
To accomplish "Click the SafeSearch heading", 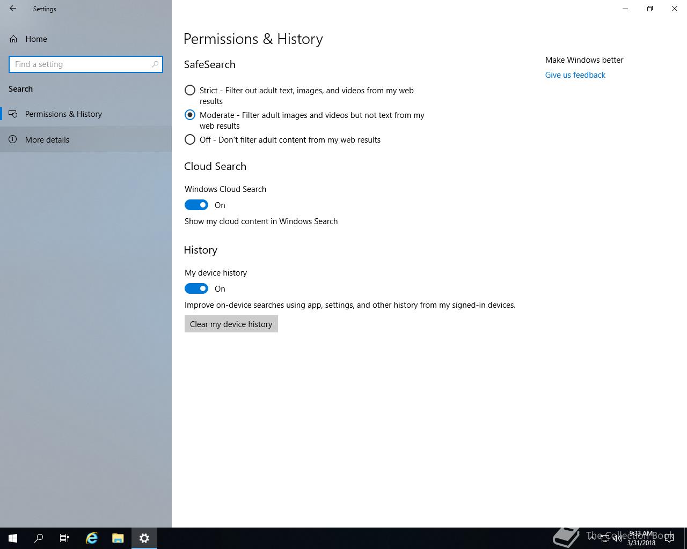I will coord(210,64).
